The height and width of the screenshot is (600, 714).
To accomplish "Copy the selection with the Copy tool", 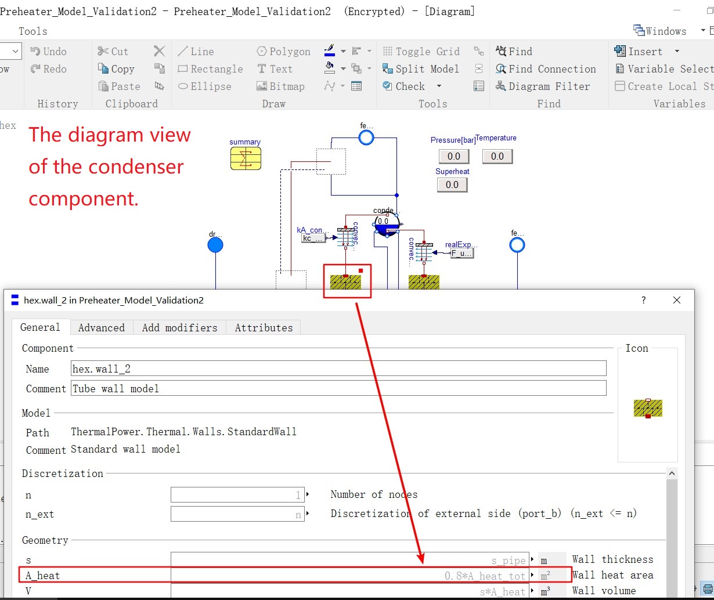I will tap(116, 69).
